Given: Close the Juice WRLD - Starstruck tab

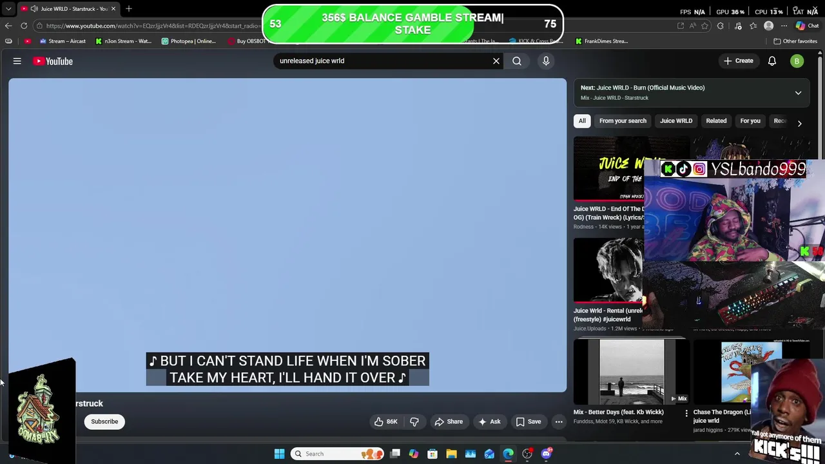Looking at the screenshot, I should [113, 9].
